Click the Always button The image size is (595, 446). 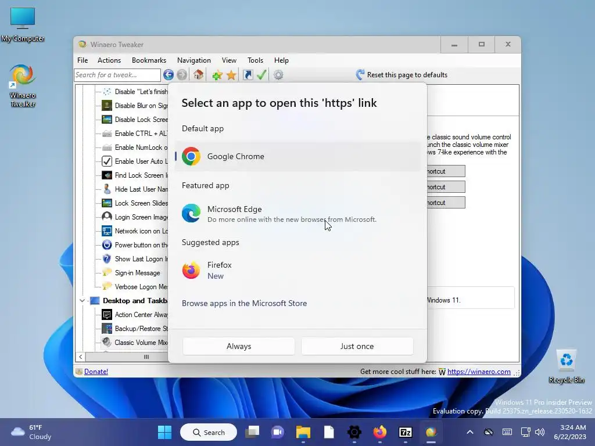[x=239, y=346]
